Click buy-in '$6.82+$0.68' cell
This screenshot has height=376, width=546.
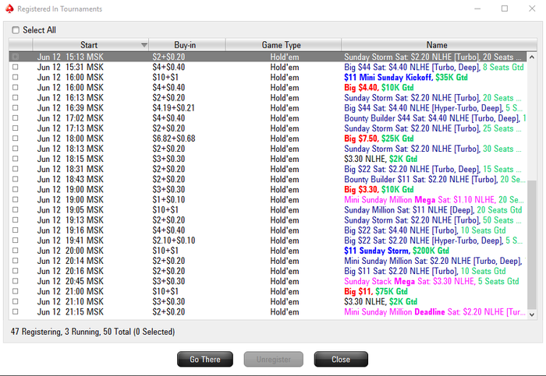point(174,139)
